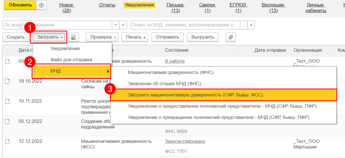Open settings gear next to Обновить
The height and width of the screenshot is (158, 345).
(x=42, y=5)
